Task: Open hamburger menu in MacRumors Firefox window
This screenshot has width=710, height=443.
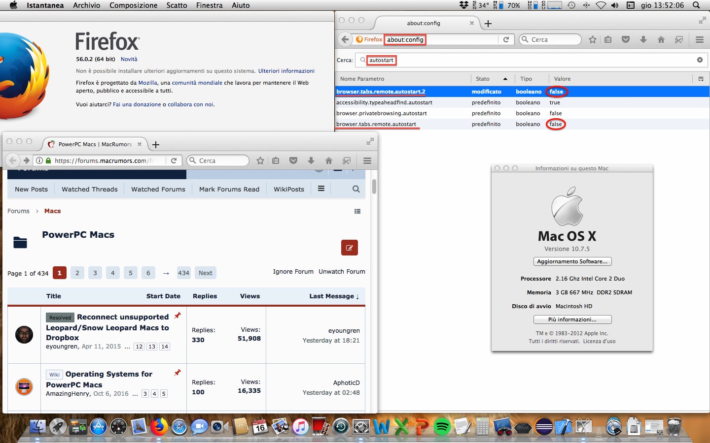Action: click(367, 160)
